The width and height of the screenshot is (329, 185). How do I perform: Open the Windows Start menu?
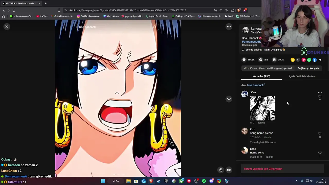pyautogui.click(x=103, y=181)
